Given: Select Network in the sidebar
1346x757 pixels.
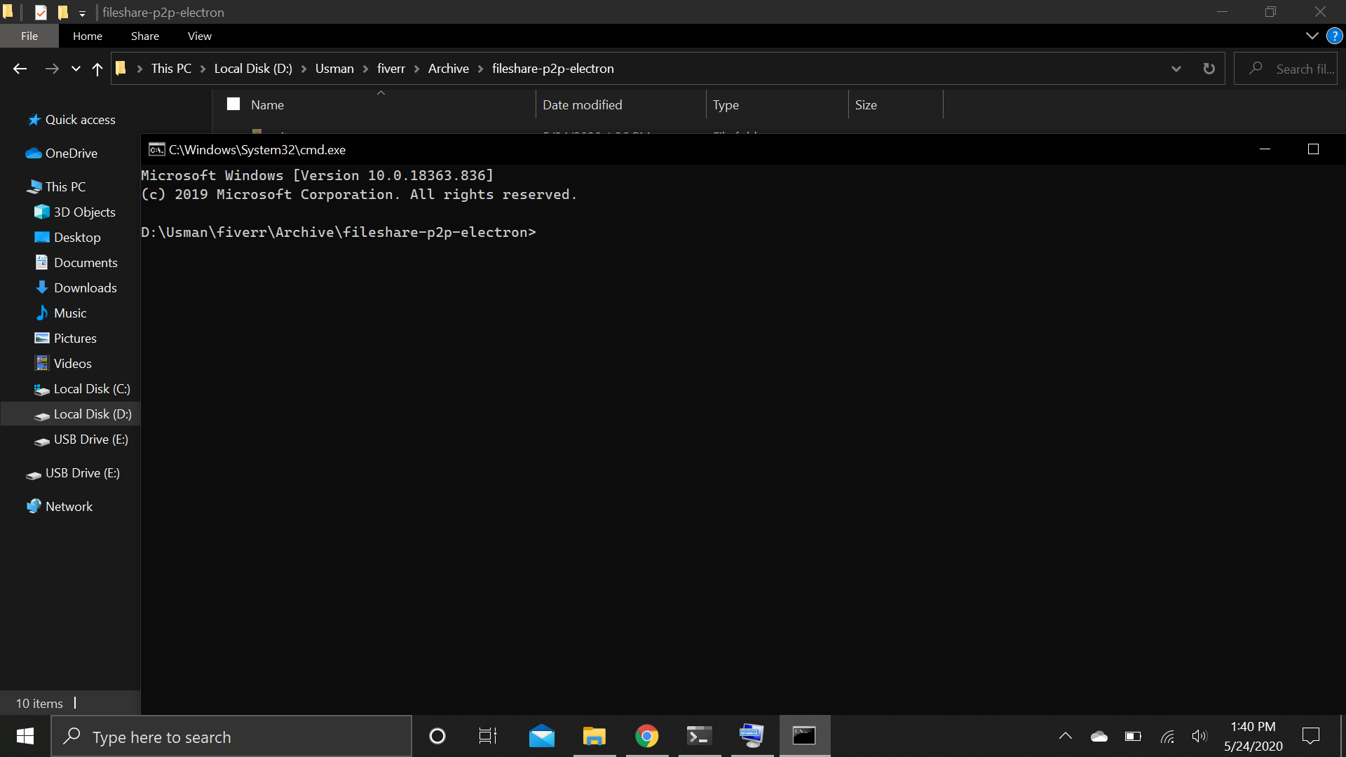Looking at the screenshot, I should (69, 506).
